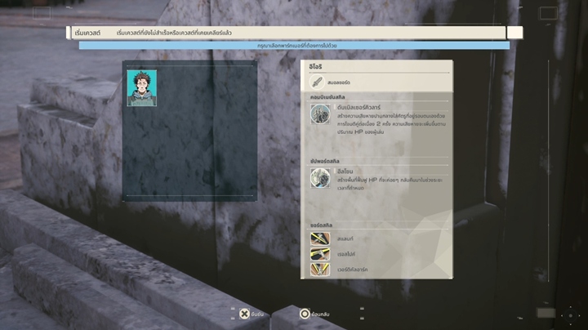Click the white box right of header bar
This screenshot has width=588, height=330.
point(514,33)
